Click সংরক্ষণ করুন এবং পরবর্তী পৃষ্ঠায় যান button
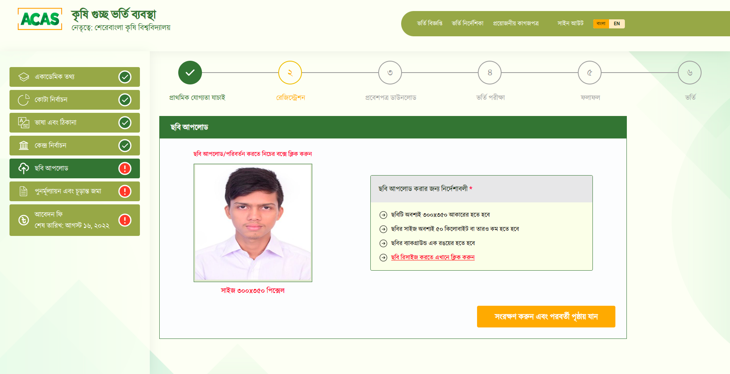 click(546, 316)
